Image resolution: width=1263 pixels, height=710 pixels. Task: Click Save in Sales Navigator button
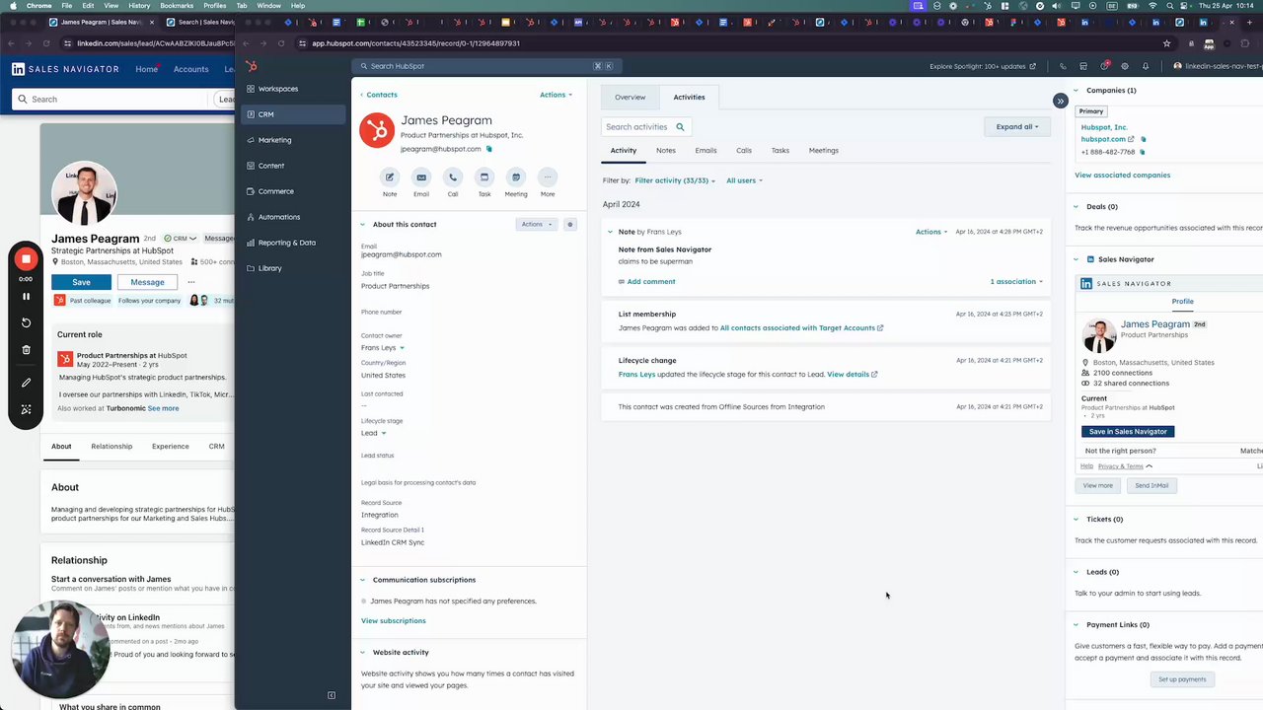pyautogui.click(x=1128, y=432)
